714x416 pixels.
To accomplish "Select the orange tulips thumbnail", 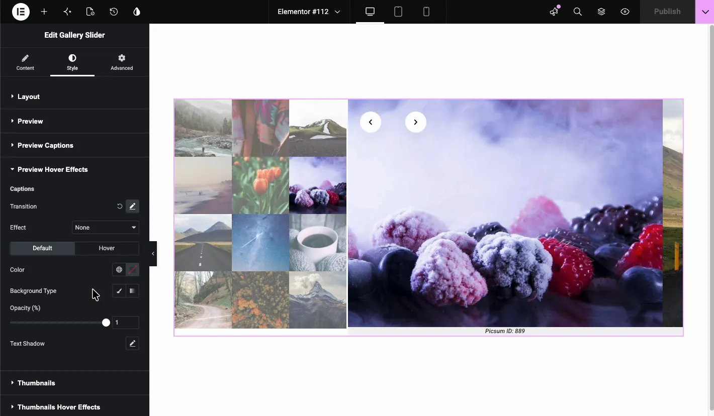I will (x=260, y=185).
